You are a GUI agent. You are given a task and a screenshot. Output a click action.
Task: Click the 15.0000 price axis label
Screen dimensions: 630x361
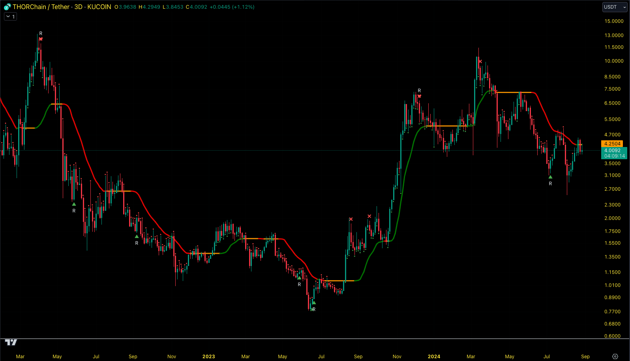(x=614, y=21)
